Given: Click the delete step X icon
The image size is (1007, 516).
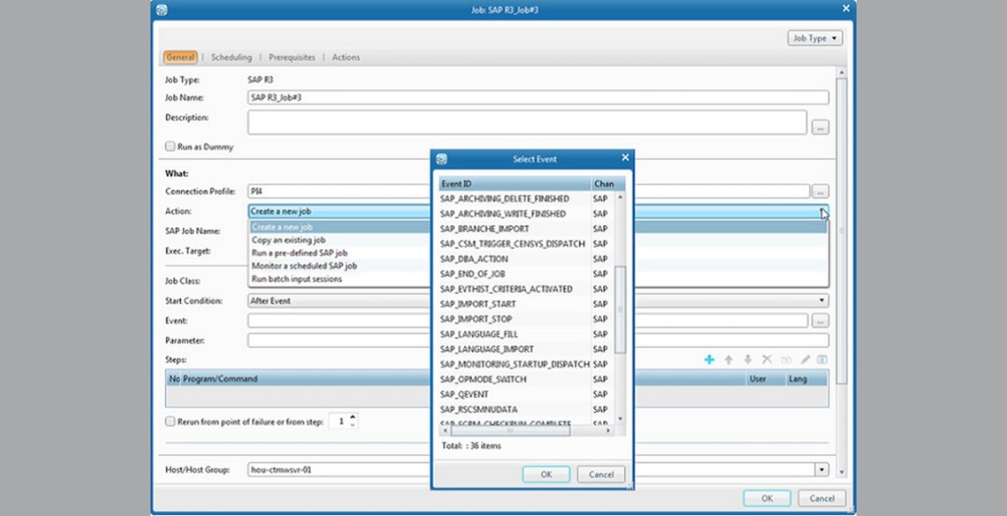Looking at the screenshot, I should click(x=767, y=361).
